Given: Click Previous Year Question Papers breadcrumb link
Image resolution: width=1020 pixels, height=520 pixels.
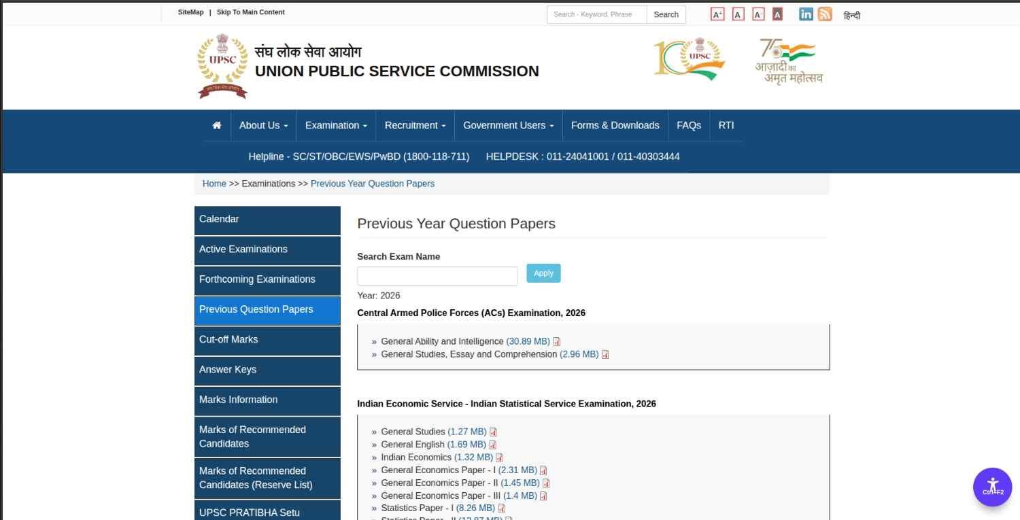Looking at the screenshot, I should [373, 184].
